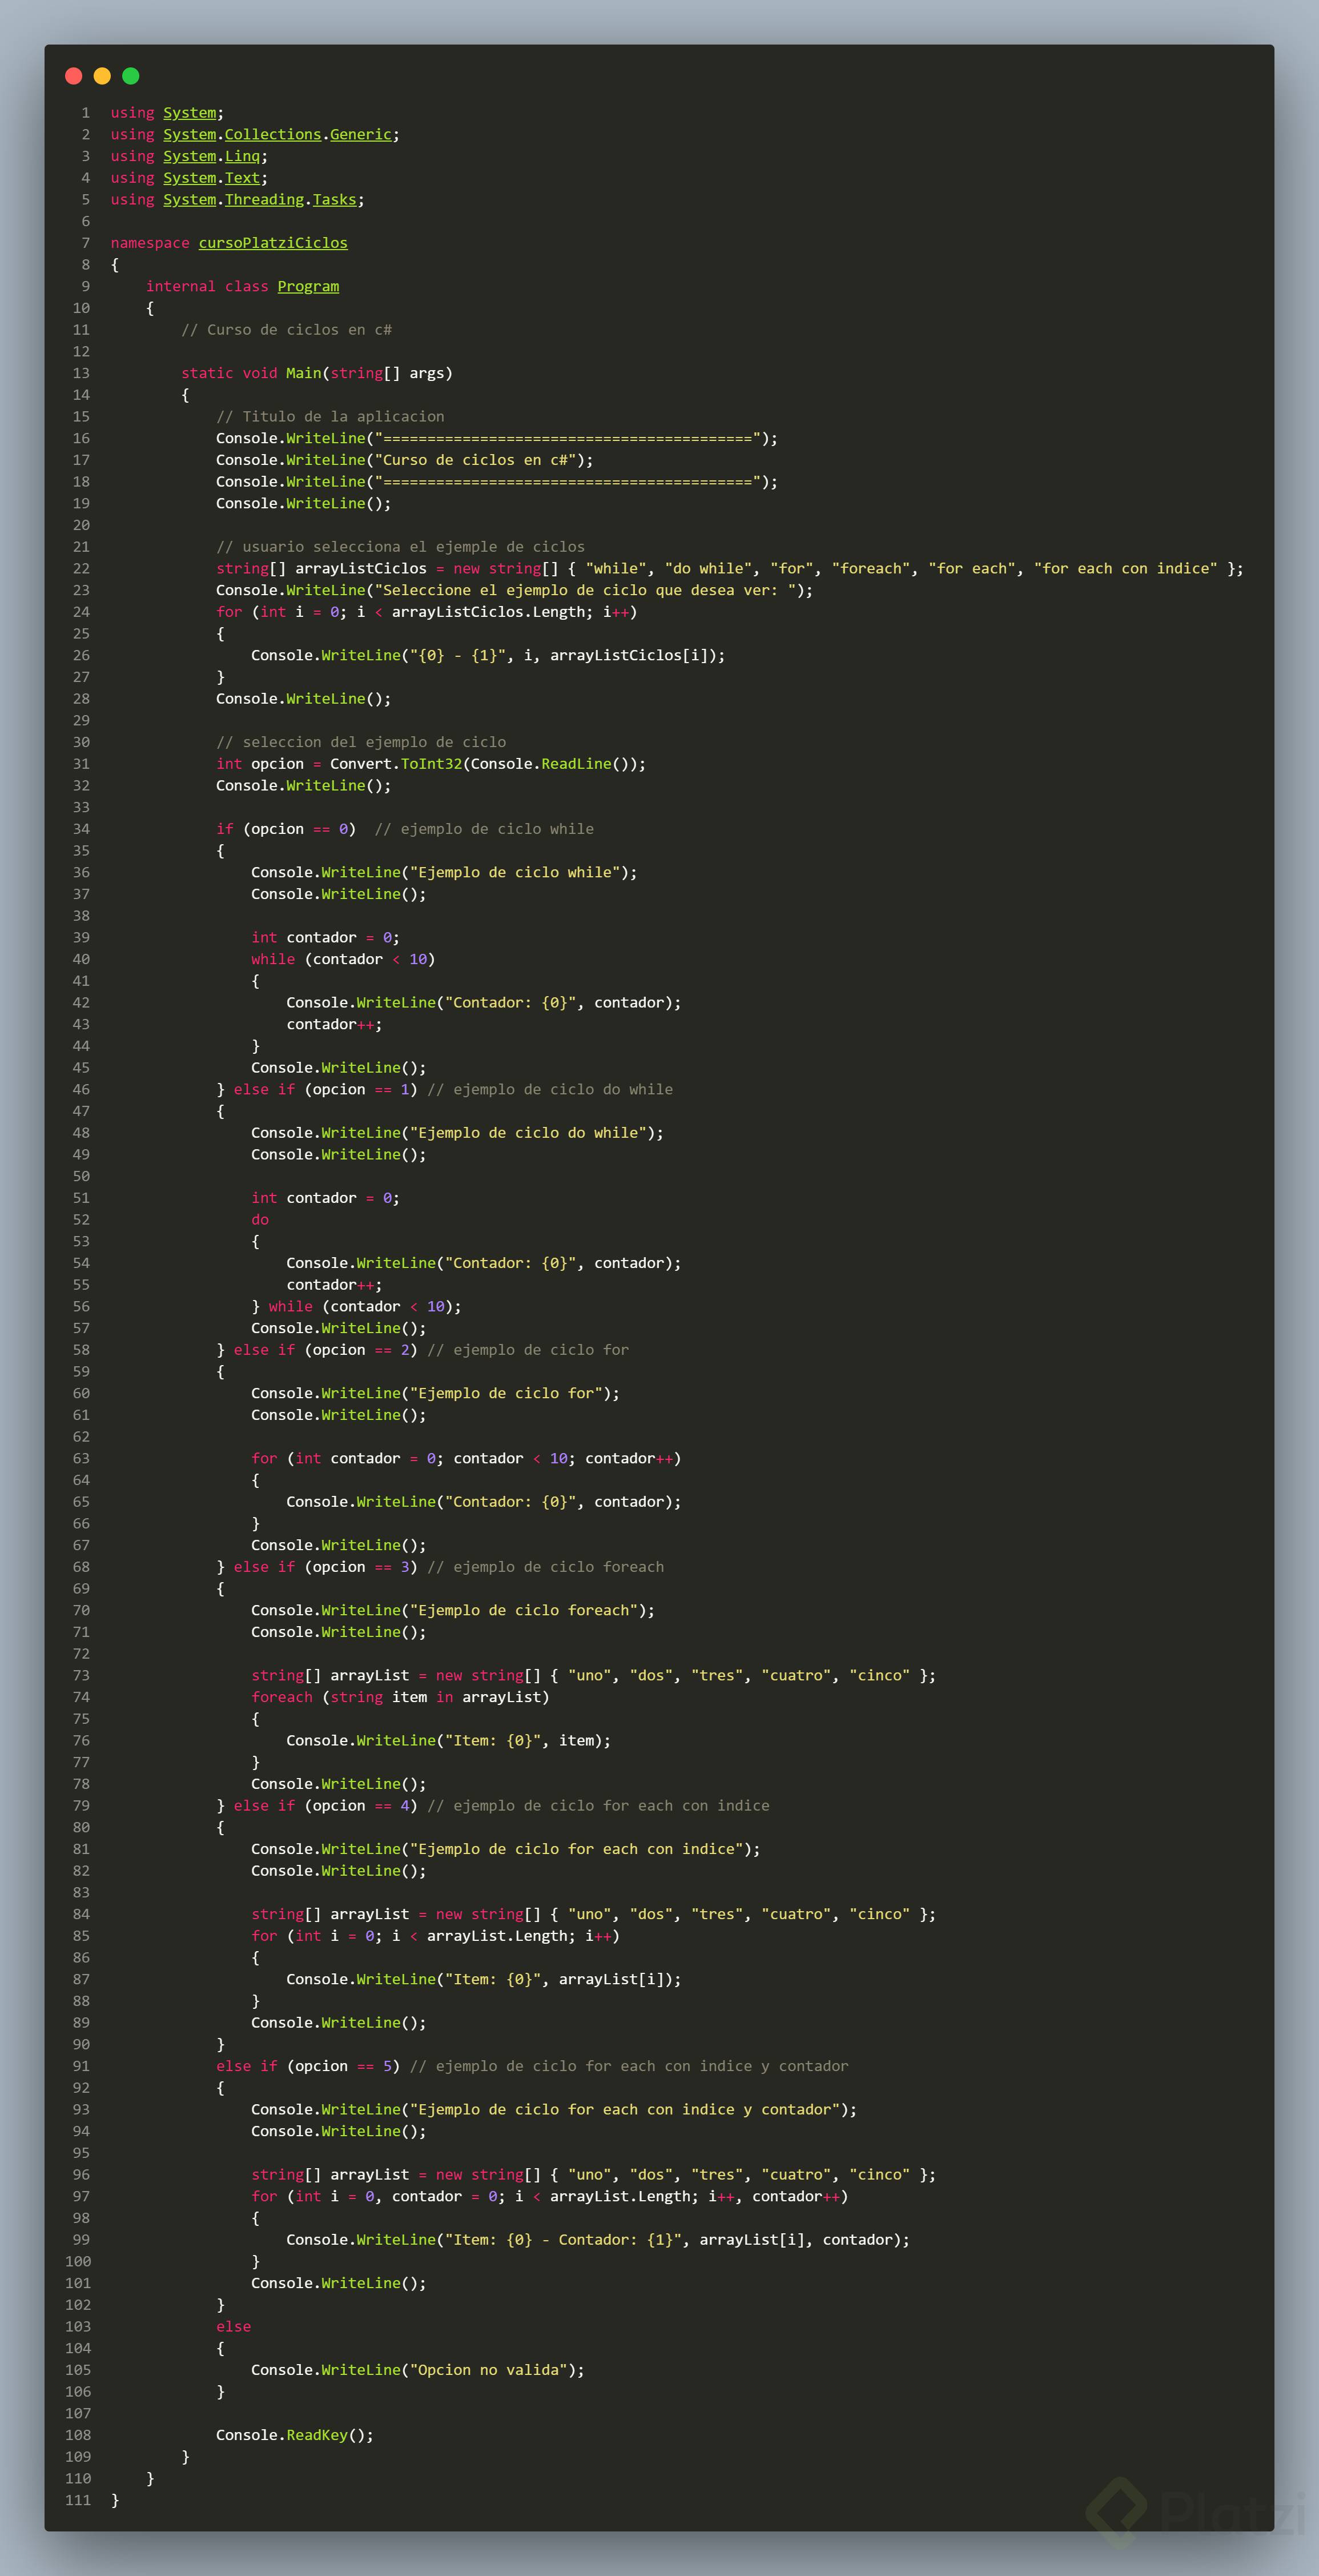Open the Linq link on line 3
The height and width of the screenshot is (2576, 1319).
click(242, 156)
